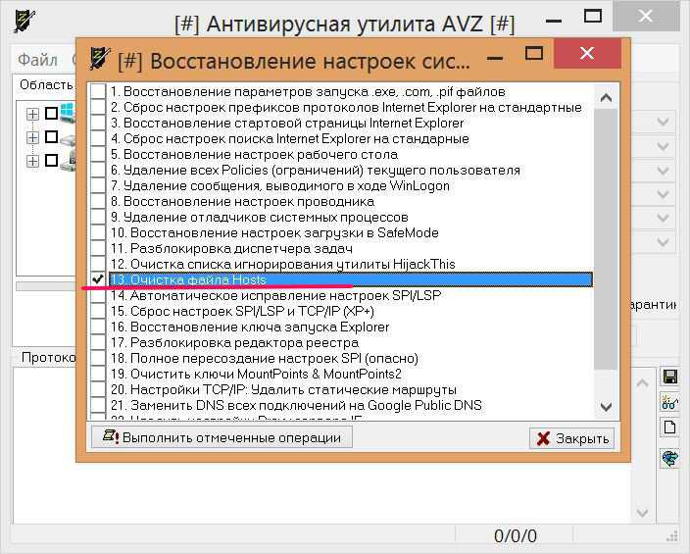Check item 21 replace DNS with Google Public DNS
The image size is (690, 554).
(98, 405)
